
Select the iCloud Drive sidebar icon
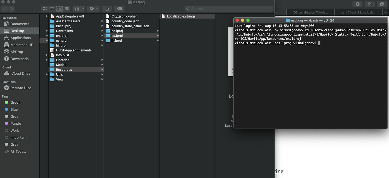(6, 73)
